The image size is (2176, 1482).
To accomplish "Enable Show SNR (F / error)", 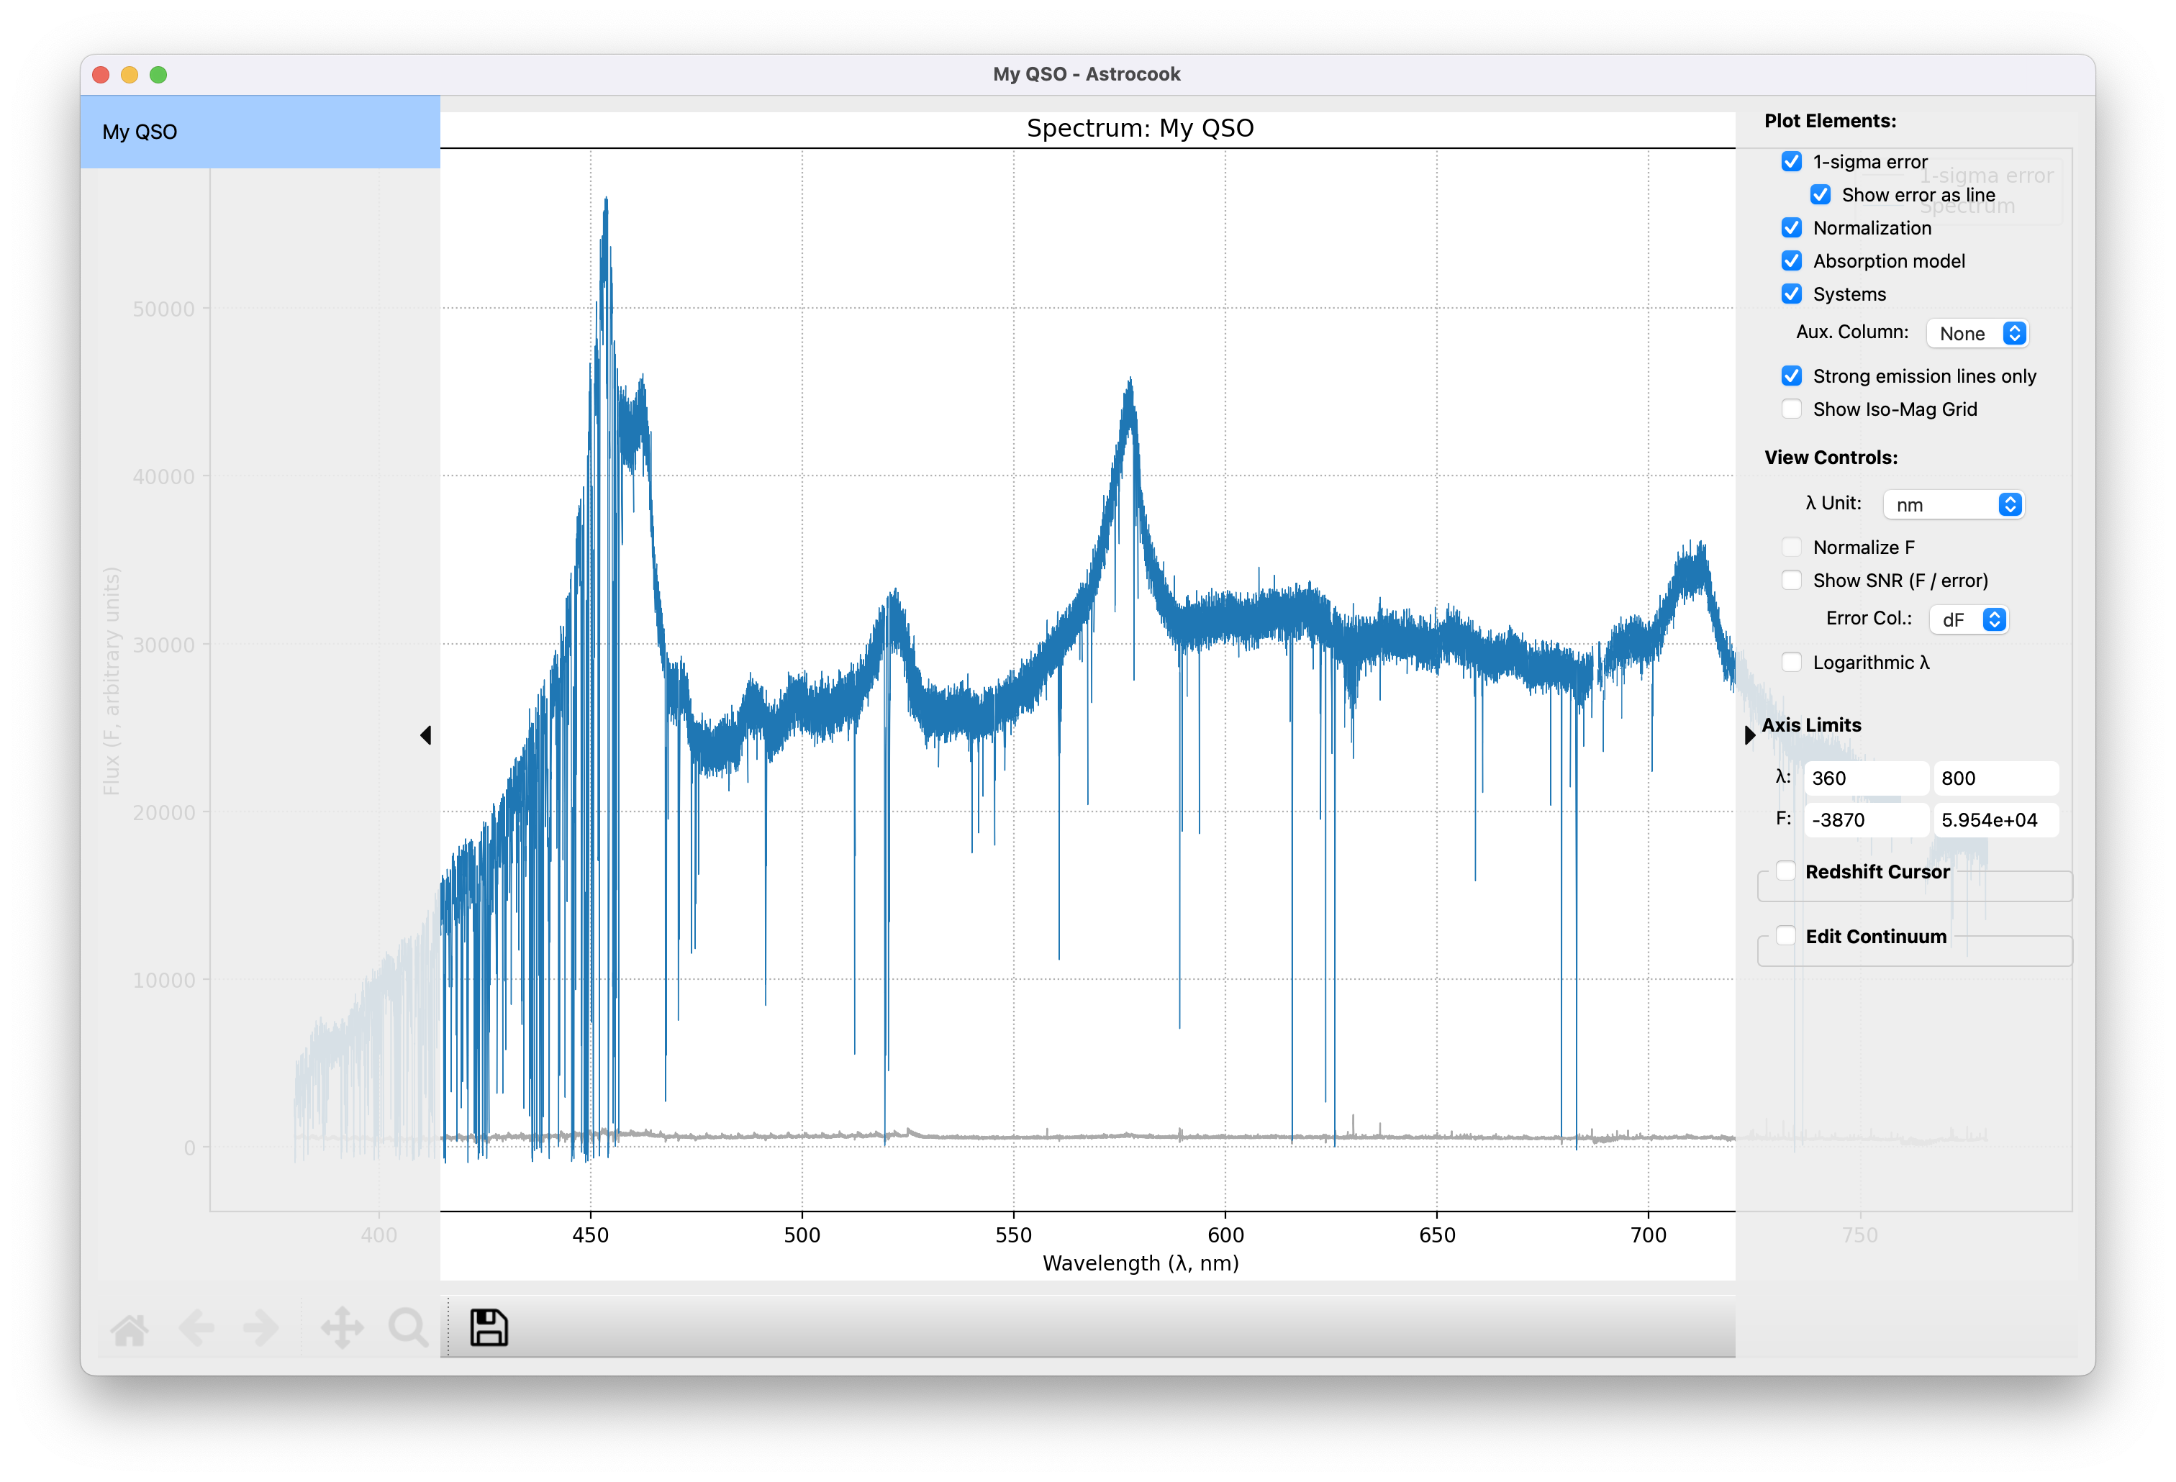I will pyautogui.click(x=1791, y=581).
